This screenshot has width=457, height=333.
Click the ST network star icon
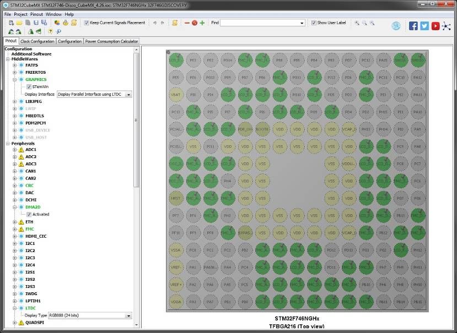446,26
